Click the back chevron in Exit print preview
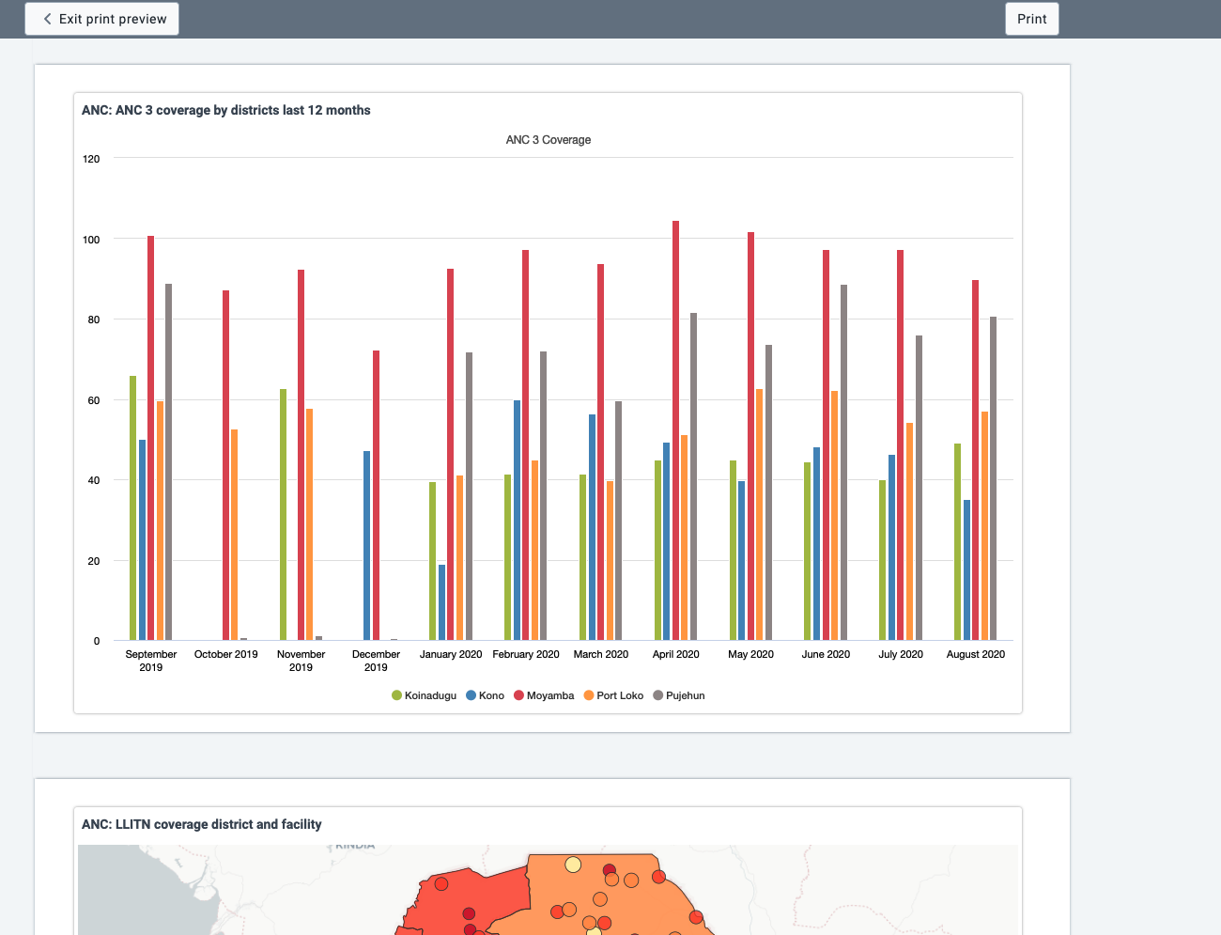 [x=47, y=19]
